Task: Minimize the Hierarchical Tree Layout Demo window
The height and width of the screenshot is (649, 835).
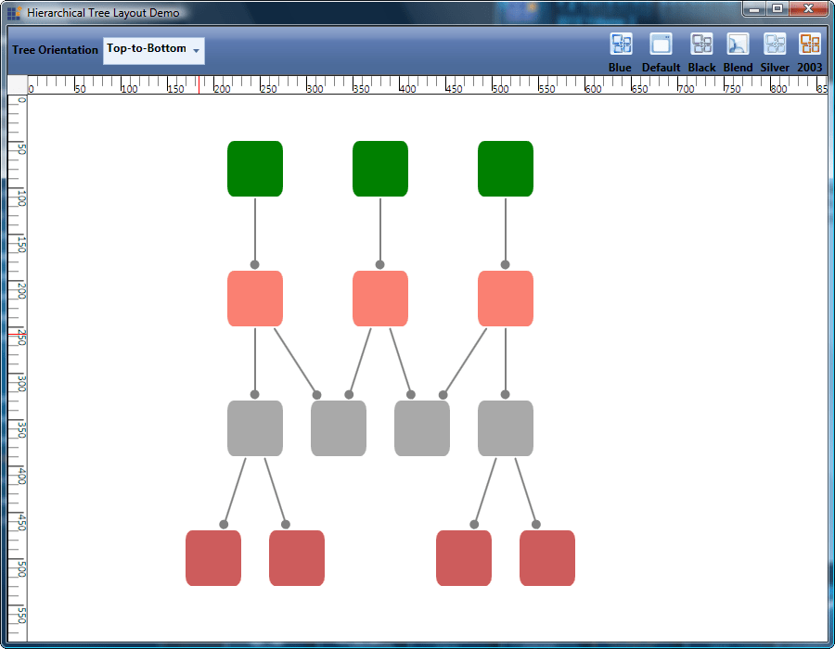Action: click(x=753, y=9)
